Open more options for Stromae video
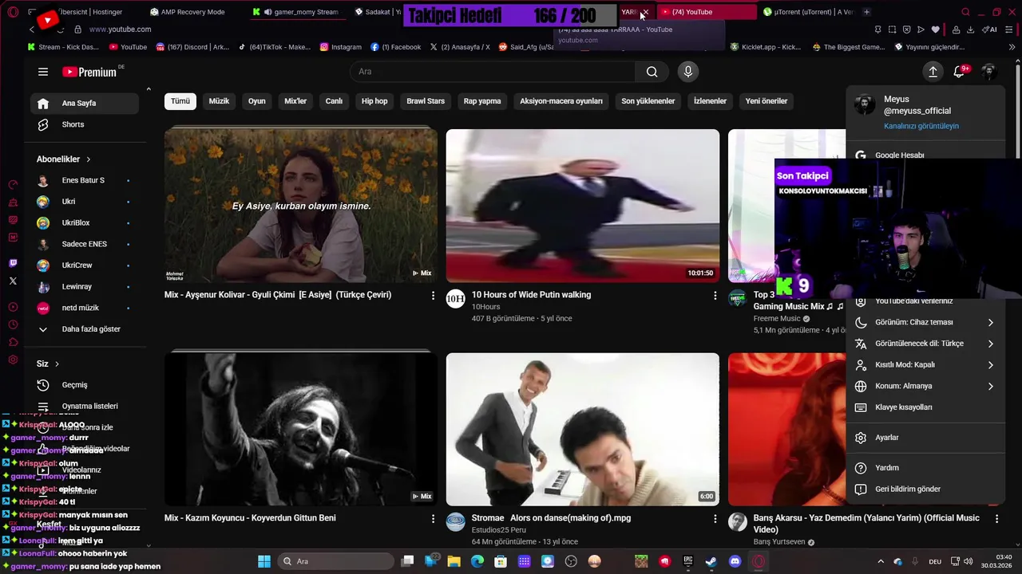The width and height of the screenshot is (1022, 574). point(715,519)
